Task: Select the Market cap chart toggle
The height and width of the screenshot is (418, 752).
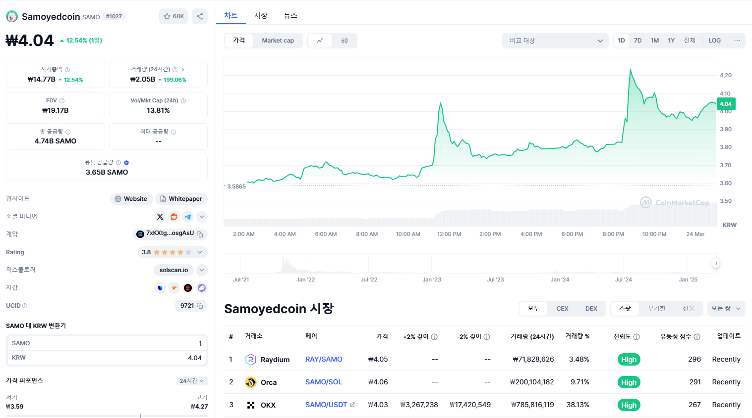Action: tap(278, 41)
